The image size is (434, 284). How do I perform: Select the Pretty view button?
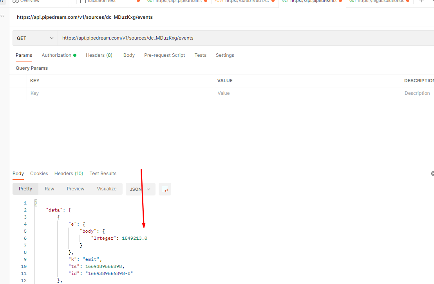(x=25, y=189)
